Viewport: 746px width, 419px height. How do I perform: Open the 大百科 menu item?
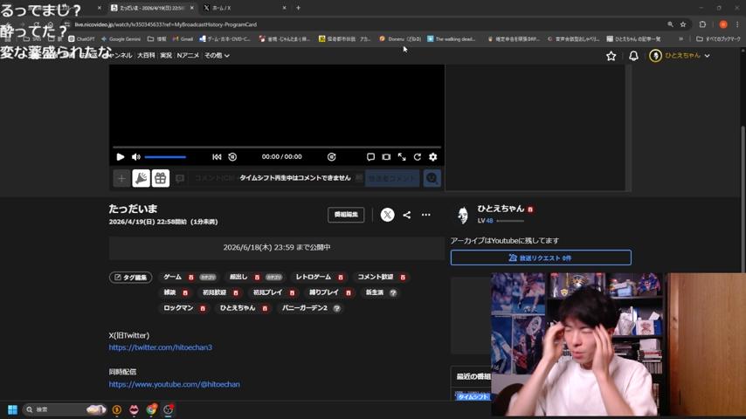tap(146, 56)
